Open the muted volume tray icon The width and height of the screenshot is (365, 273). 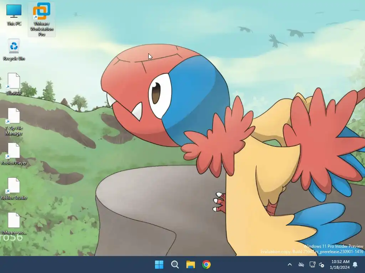322,264
